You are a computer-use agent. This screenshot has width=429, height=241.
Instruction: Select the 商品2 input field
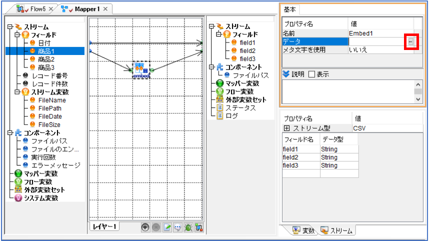pyautogui.click(x=46, y=59)
